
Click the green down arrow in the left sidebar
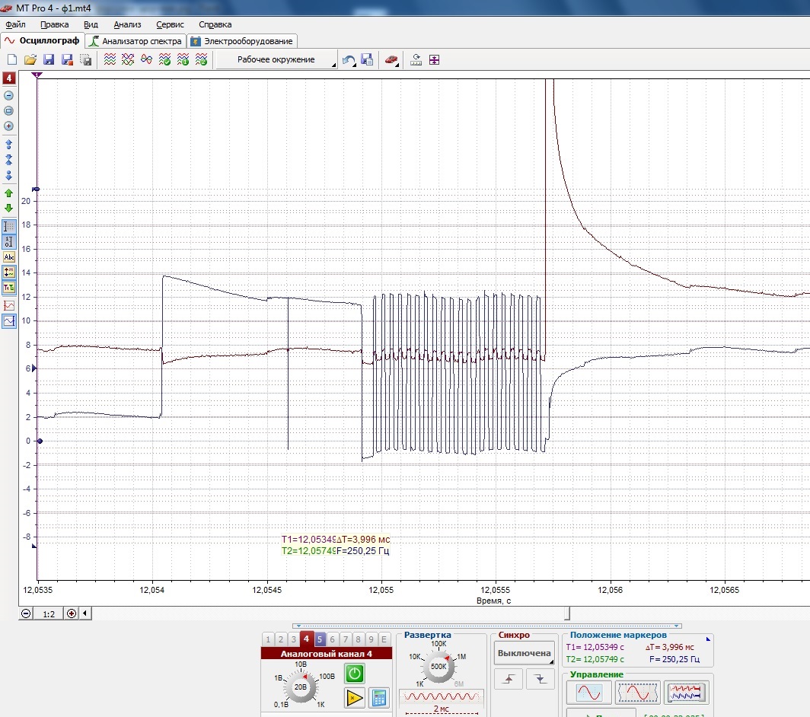click(x=9, y=209)
